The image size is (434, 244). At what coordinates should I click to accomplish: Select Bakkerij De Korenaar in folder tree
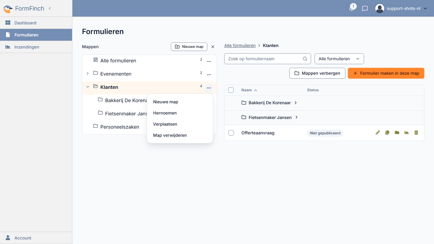(x=126, y=100)
